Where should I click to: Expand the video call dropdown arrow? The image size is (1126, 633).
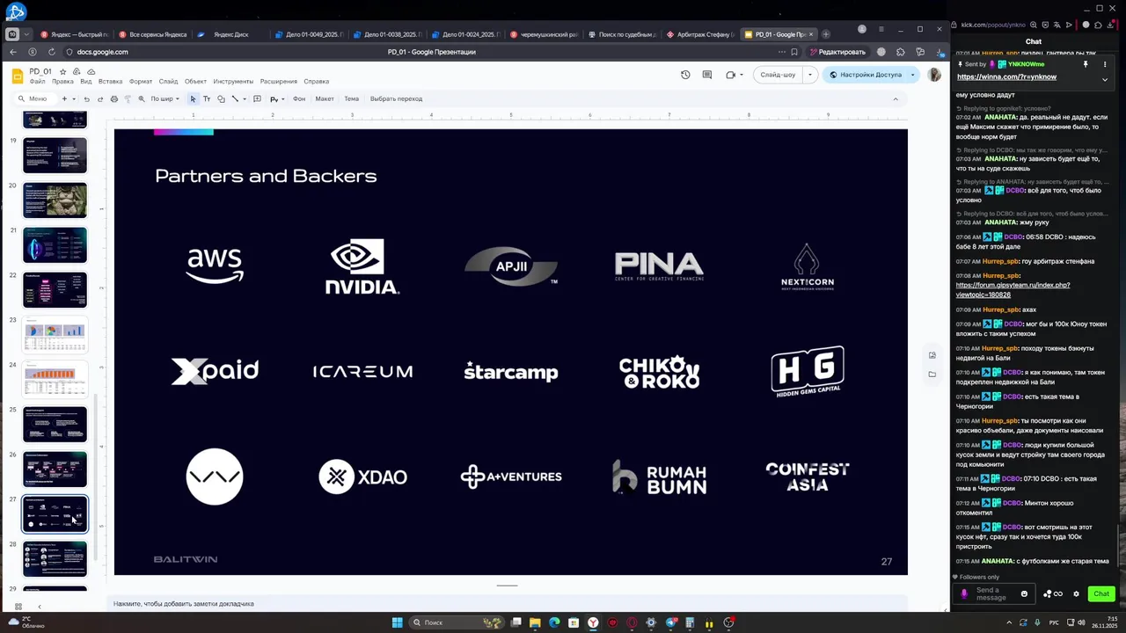(x=742, y=75)
